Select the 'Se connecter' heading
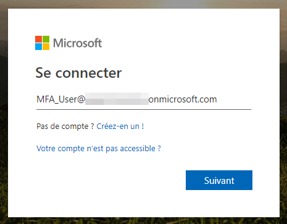This screenshot has height=224, width=287. 78,73
